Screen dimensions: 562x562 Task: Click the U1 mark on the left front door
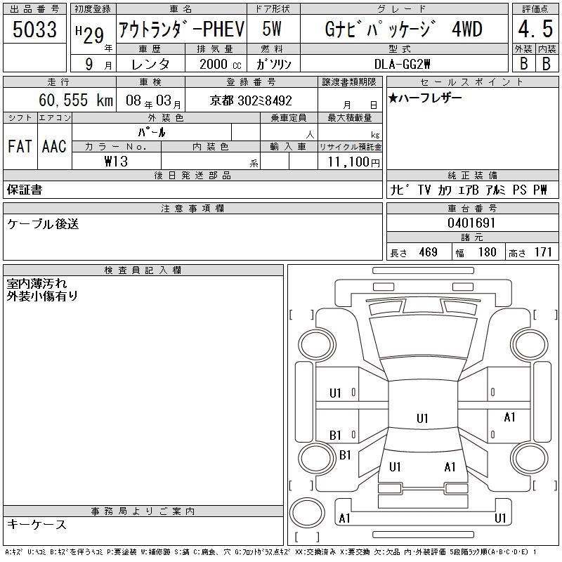pyautogui.click(x=335, y=393)
